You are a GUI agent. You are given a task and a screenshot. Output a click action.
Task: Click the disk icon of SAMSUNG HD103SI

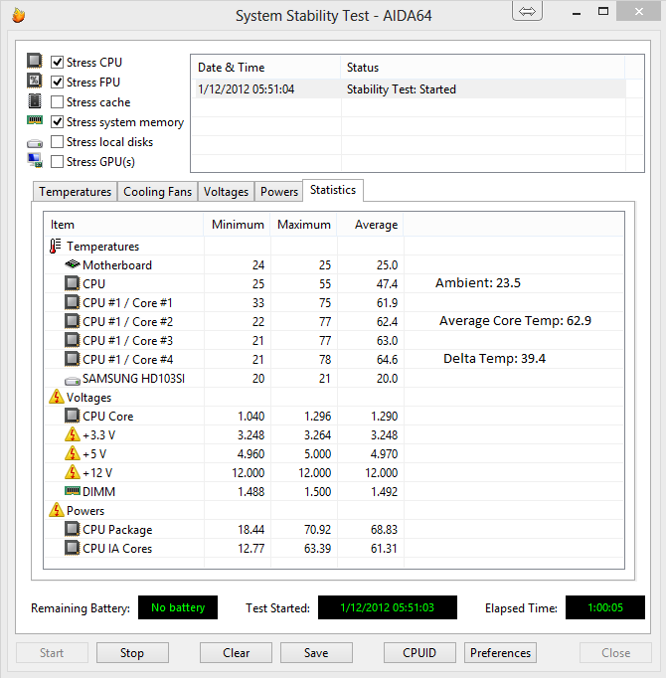point(73,381)
